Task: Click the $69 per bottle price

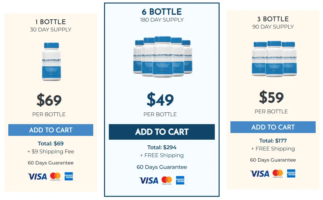Action: [49, 100]
